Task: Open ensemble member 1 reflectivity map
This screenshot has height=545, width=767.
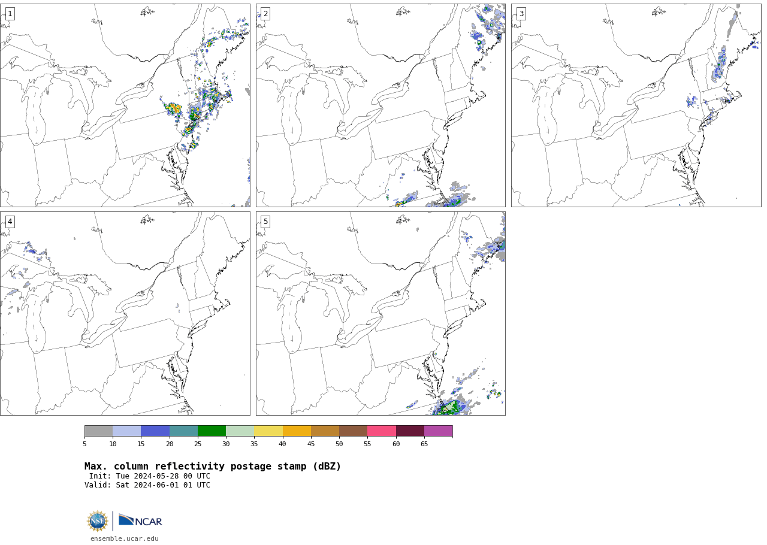Action: point(125,105)
